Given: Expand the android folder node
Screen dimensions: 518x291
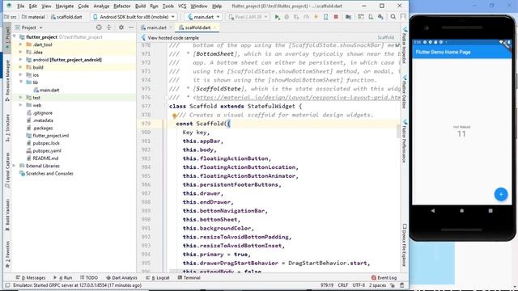Looking at the screenshot, I should coord(21,60).
